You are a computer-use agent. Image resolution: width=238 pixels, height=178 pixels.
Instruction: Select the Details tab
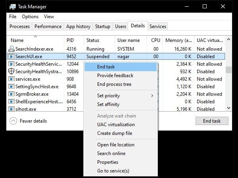click(138, 26)
